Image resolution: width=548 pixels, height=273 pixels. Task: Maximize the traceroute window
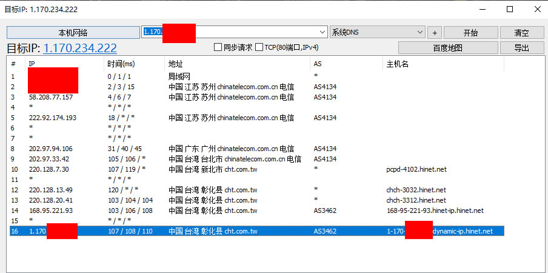pyautogui.click(x=510, y=9)
